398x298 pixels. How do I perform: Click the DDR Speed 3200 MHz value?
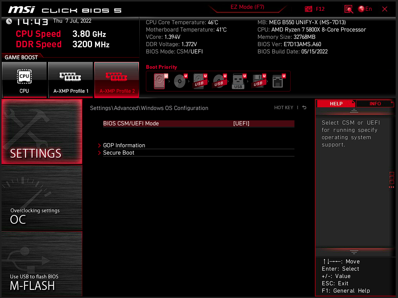tap(91, 44)
